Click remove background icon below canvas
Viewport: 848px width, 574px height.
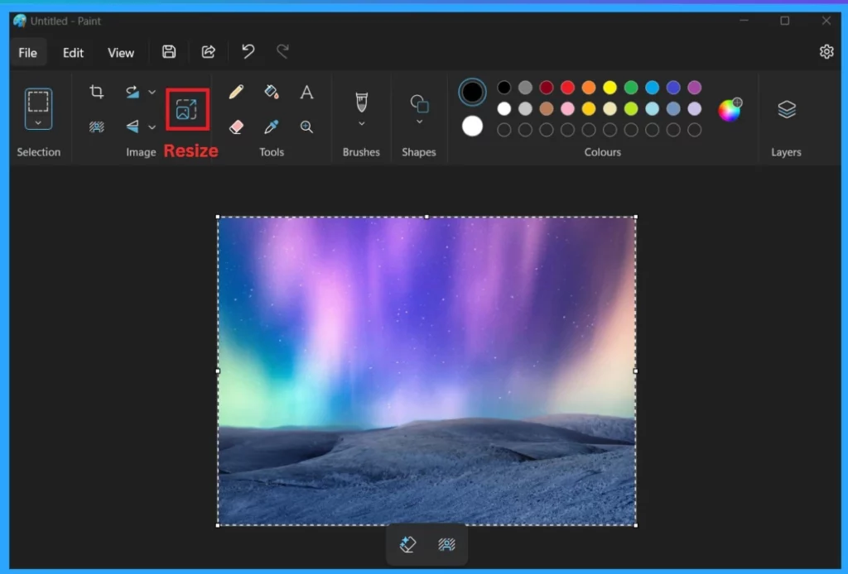pos(446,544)
